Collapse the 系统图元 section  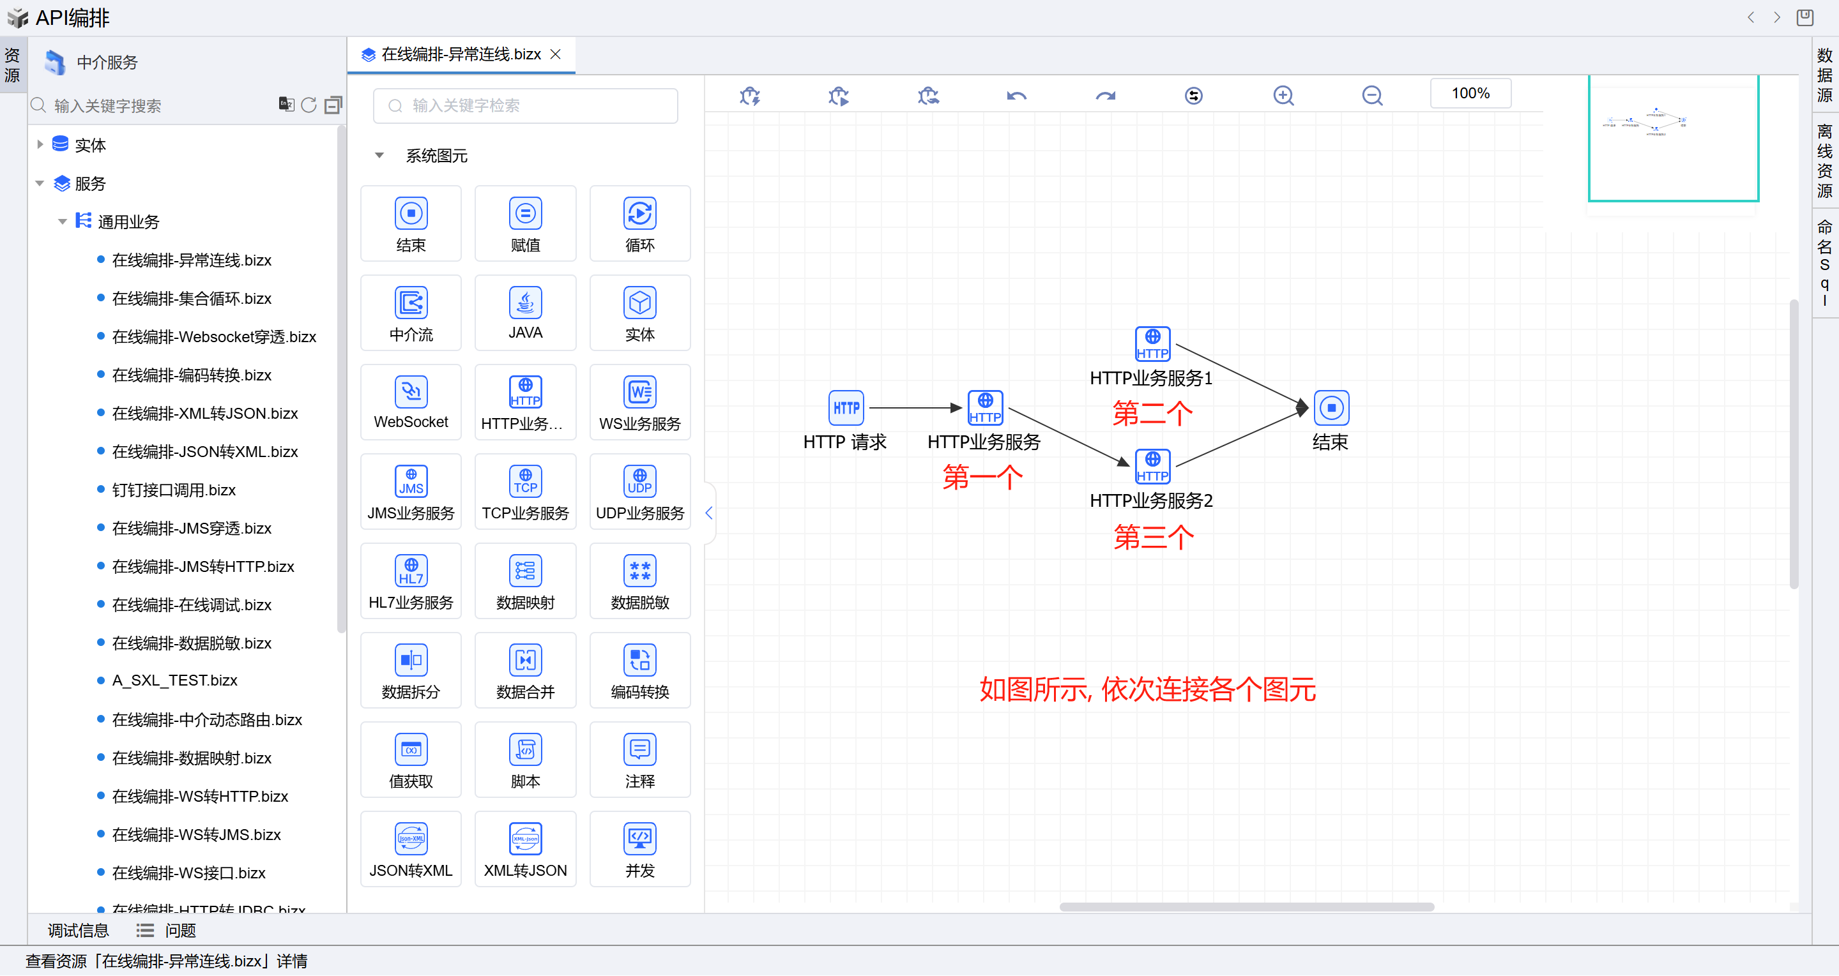(379, 156)
